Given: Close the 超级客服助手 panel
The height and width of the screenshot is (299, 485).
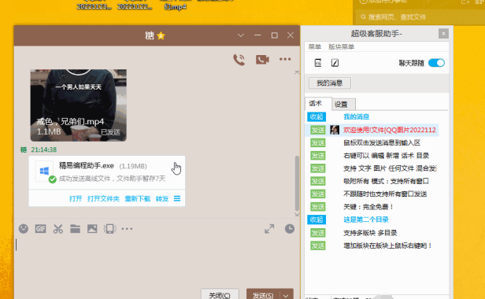Looking at the screenshot, I should tap(443, 33).
